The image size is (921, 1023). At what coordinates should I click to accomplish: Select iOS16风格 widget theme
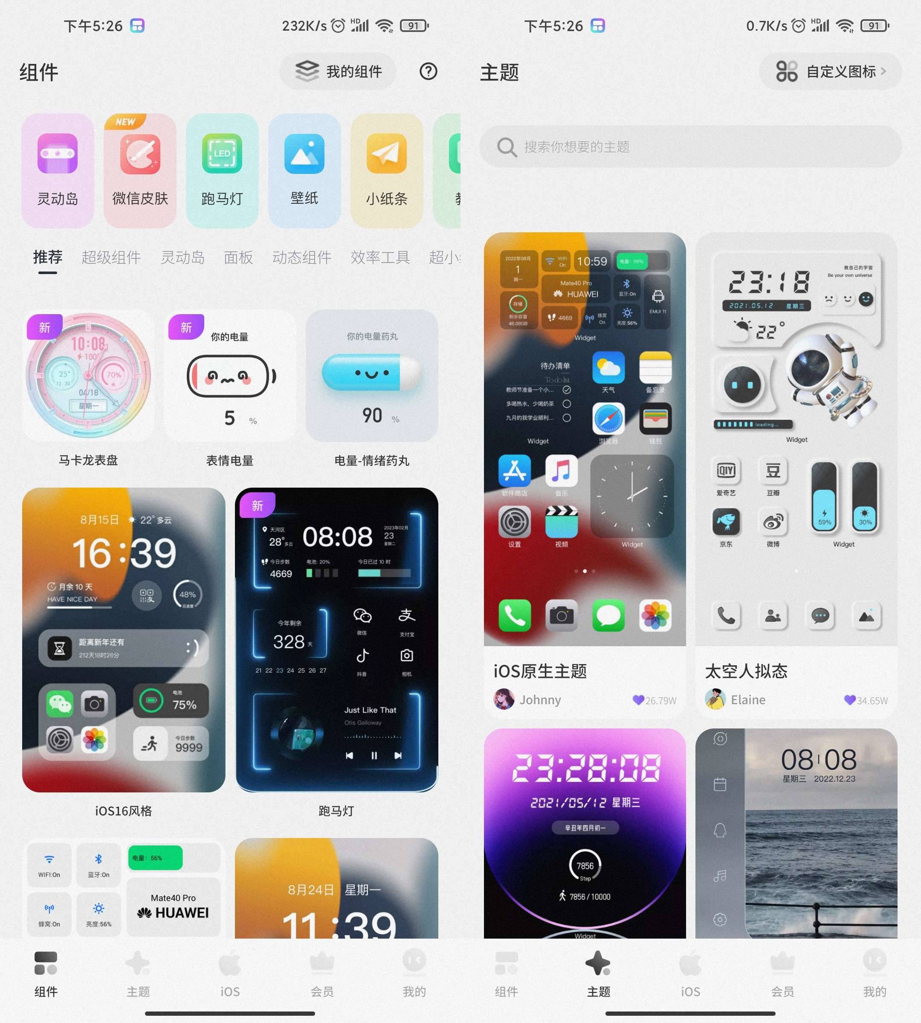click(x=125, y=638)
